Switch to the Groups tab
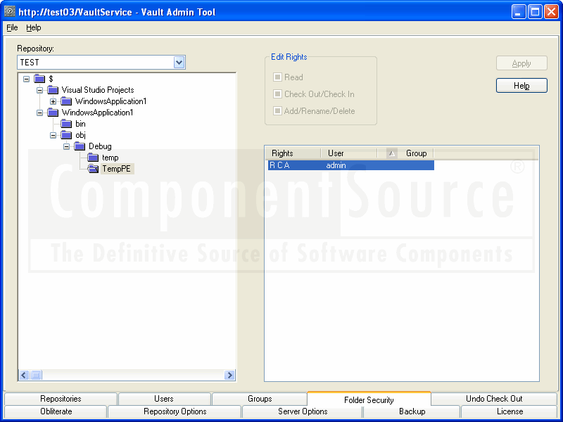This screenshot has height=422, width=563. point(260,399)
